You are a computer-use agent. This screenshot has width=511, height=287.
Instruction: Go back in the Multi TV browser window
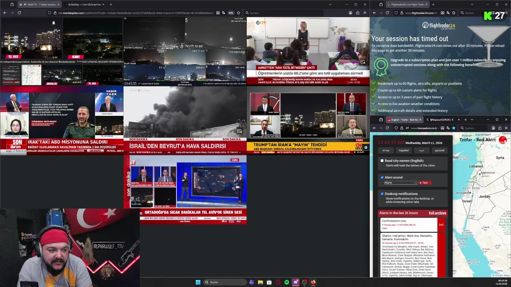5,13
